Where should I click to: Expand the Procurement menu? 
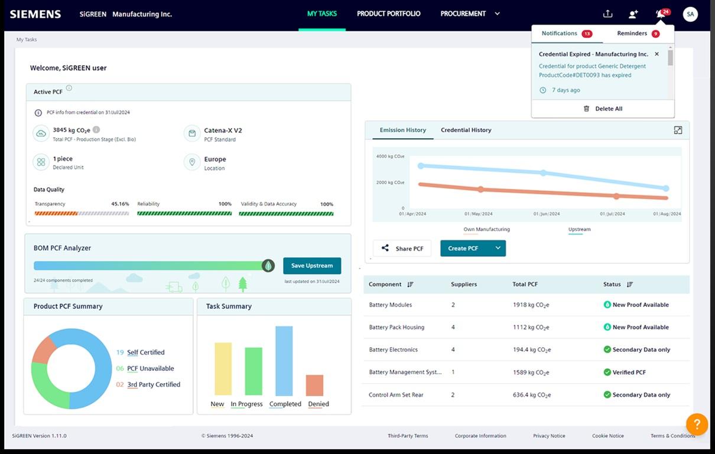(x=496, y=13)
